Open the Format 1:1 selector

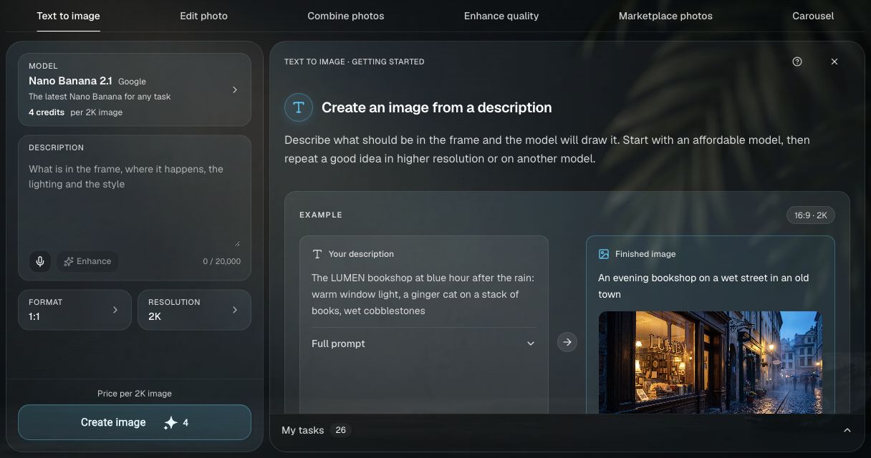coord(74,310)
